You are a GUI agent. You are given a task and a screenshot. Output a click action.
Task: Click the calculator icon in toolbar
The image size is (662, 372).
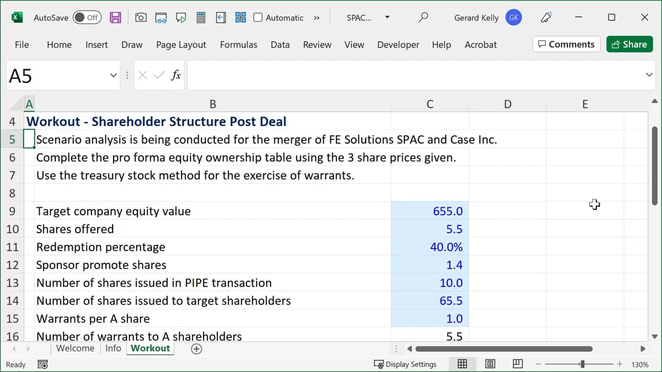coord(201,18)
